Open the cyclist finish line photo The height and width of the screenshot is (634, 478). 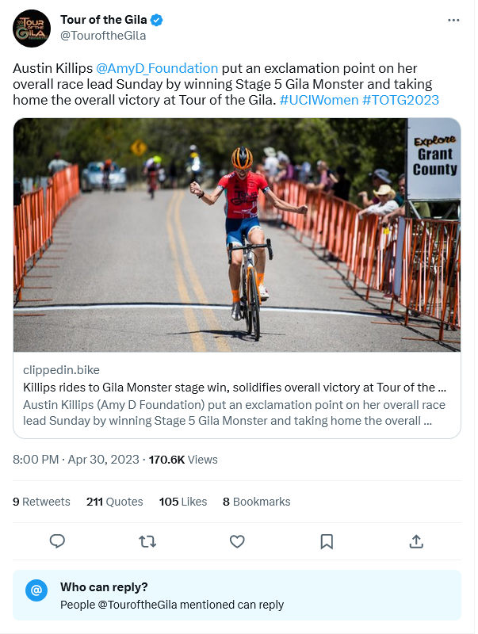[x=237, y=235]
